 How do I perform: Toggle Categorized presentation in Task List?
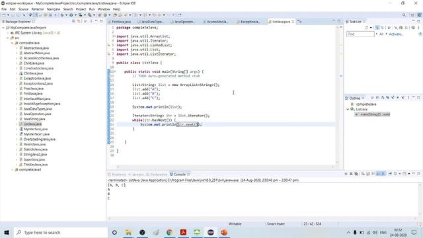[377, 28]
